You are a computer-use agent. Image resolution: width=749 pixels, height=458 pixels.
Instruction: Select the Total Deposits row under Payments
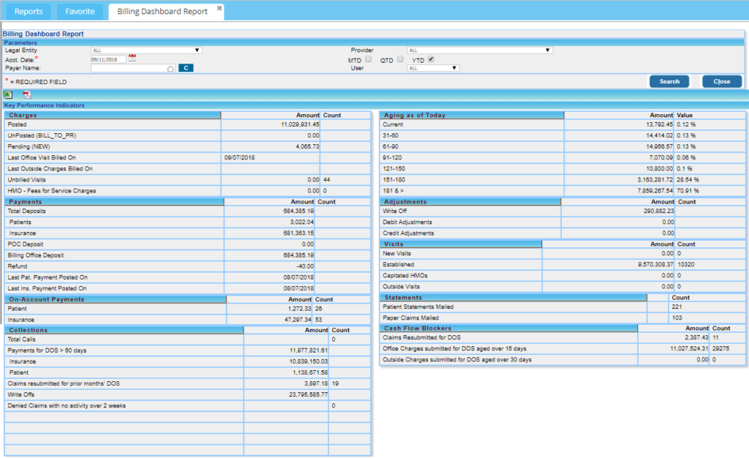click(x=110, y=211)
